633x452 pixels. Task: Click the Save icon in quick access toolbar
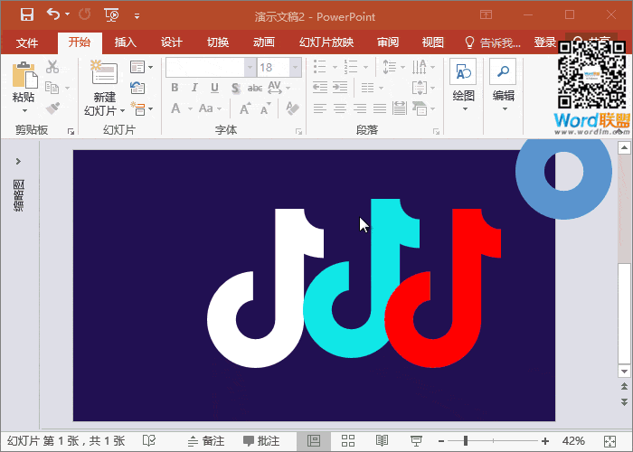pos(27,14)
